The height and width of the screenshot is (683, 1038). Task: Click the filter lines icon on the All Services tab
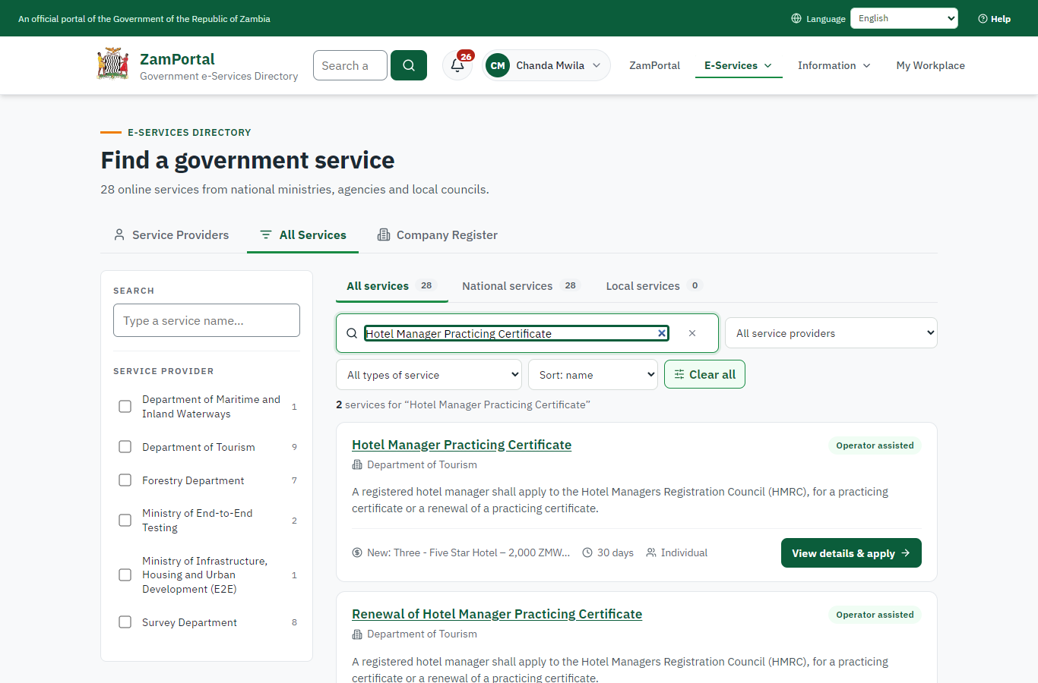pos(266,234)
